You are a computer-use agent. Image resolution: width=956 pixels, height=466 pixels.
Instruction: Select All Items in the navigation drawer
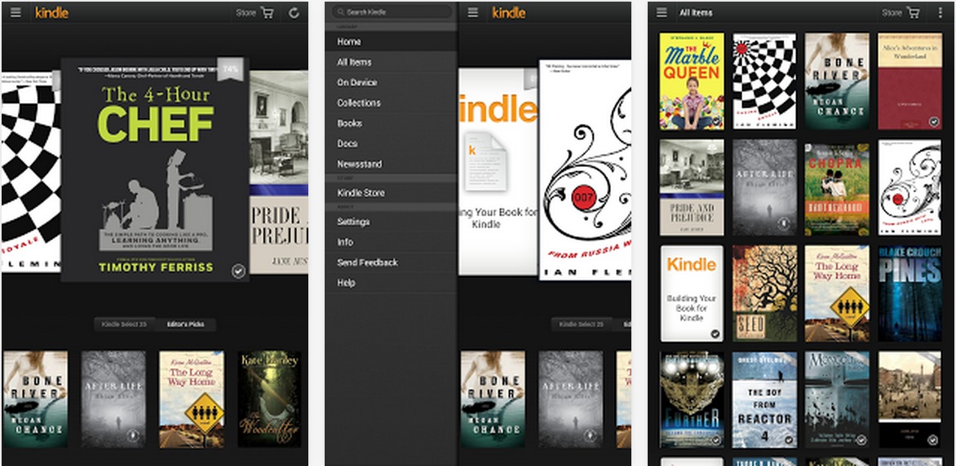[x=391, y=62]
